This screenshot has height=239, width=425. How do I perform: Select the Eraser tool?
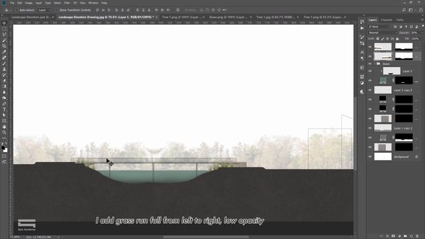tap(4, 80)
